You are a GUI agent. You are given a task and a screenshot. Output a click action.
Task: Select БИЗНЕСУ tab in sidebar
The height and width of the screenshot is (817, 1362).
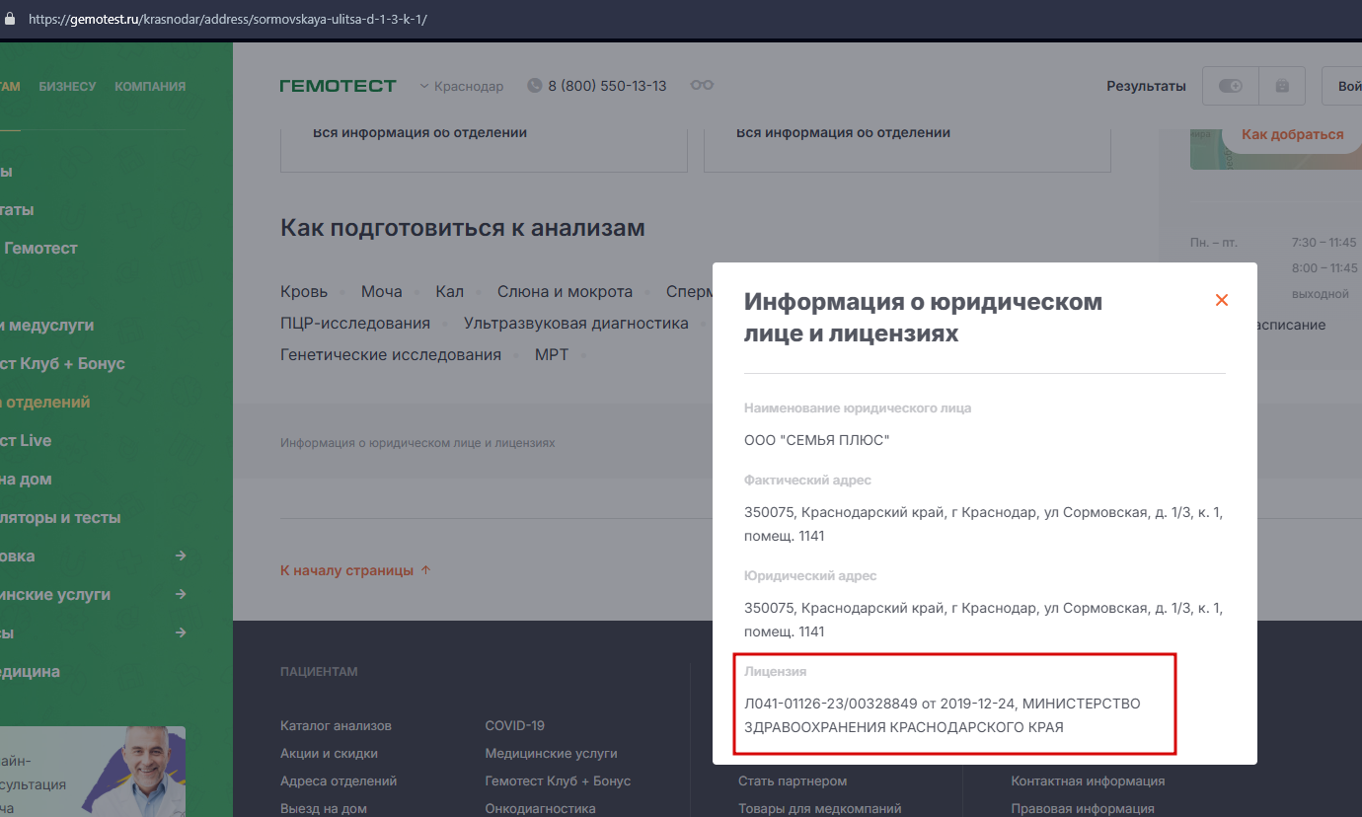coord(67,87)
